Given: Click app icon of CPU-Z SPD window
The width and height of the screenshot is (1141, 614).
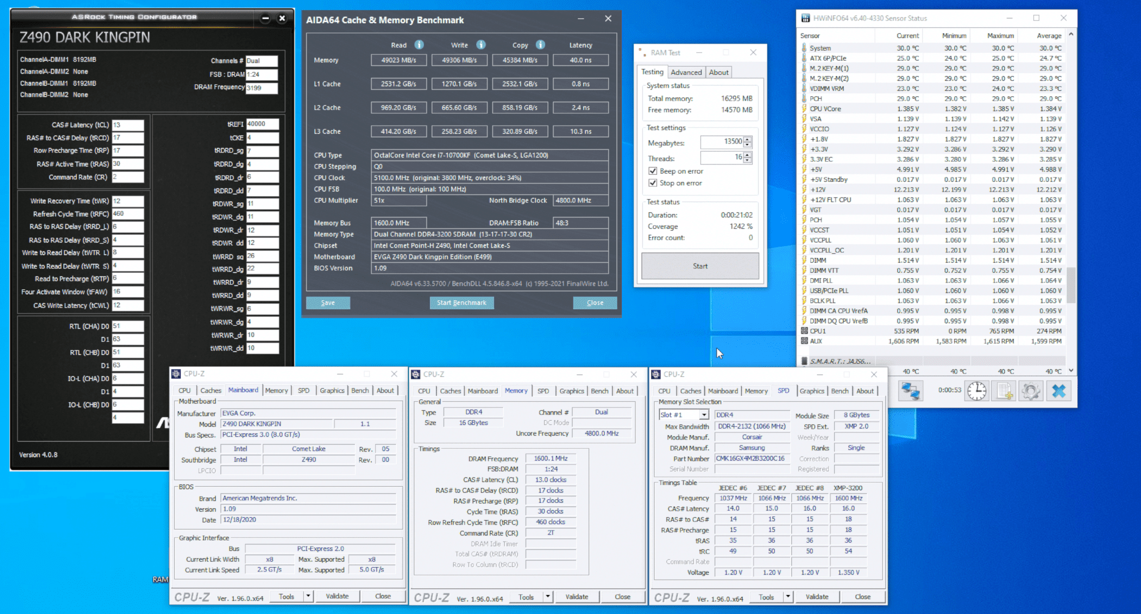Looking at the screenshot, I should coord(656,374).
